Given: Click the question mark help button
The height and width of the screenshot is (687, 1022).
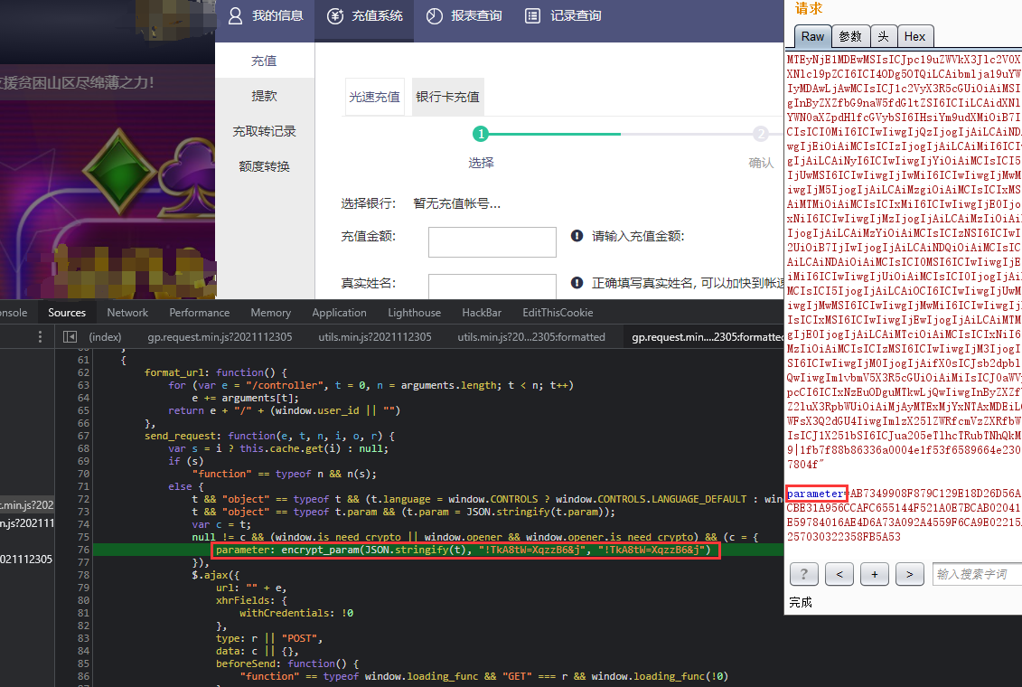Looking at the screenshot, I should point(804,573).
